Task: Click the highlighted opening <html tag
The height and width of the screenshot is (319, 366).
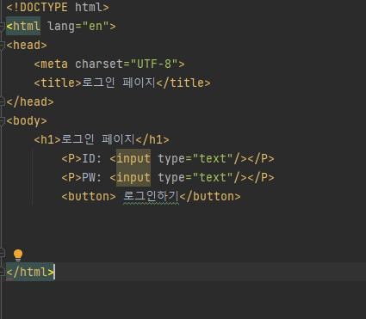Action: tap(23, 26)
